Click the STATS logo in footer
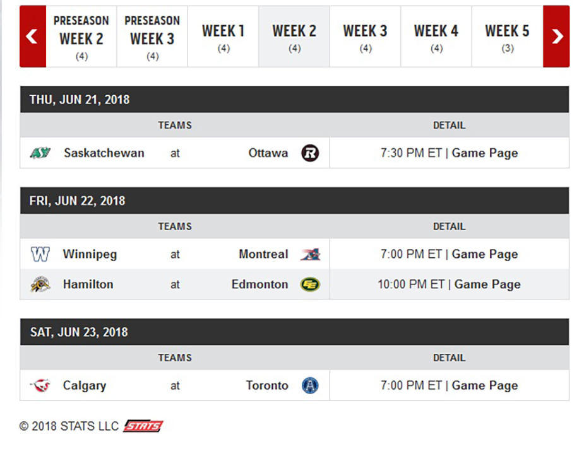Viewport: 584px width, 449px height. click(143, 426)
